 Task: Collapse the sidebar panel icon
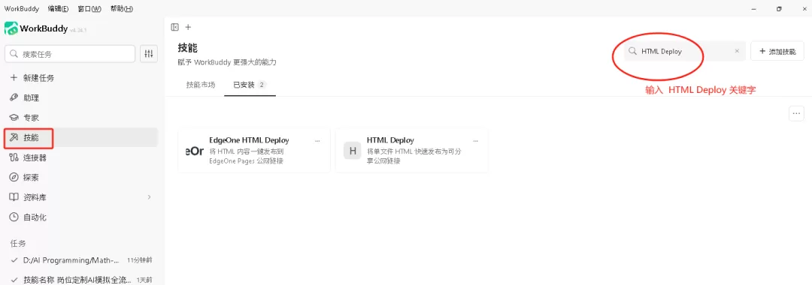tap(174, 27)
